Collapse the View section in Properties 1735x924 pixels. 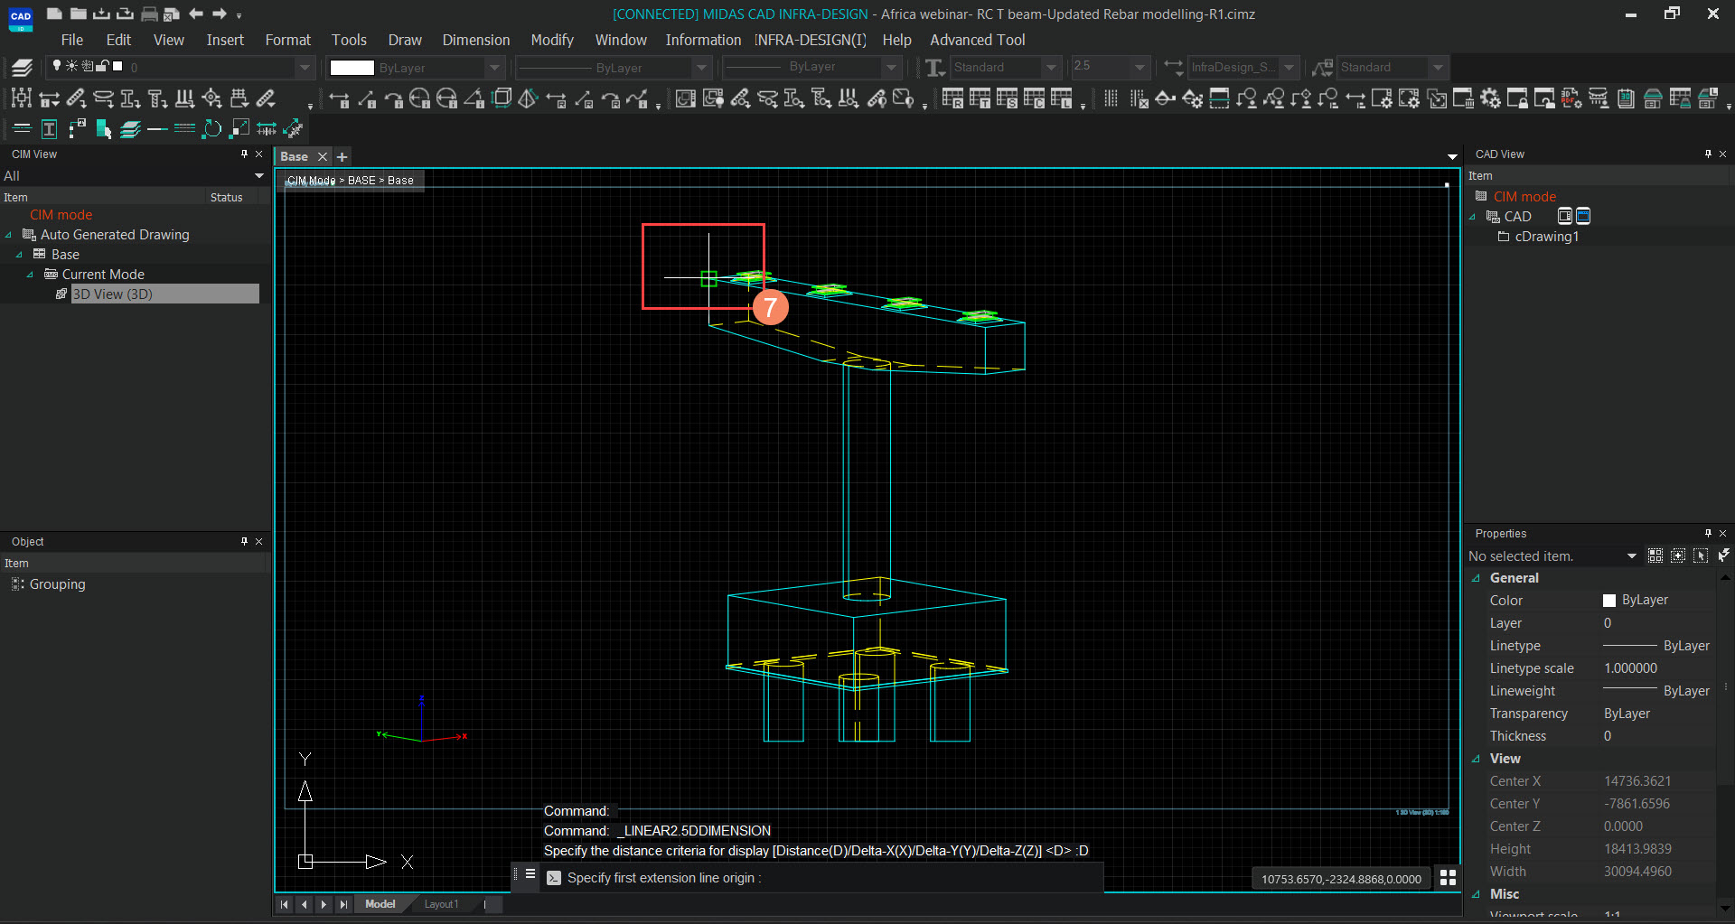[x=1477, y=759]
